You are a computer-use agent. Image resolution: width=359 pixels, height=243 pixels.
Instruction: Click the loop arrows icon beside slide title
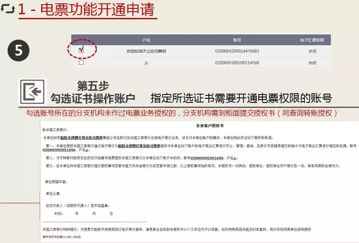coord(8,8)
